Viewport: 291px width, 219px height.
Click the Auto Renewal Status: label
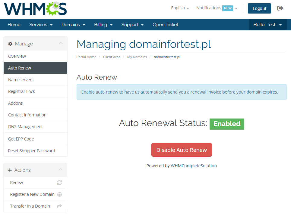point(163,123)
